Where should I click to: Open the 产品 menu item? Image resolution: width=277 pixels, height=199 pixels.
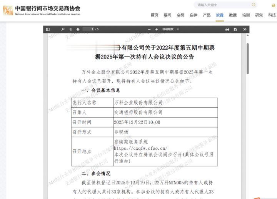(207, 15)
